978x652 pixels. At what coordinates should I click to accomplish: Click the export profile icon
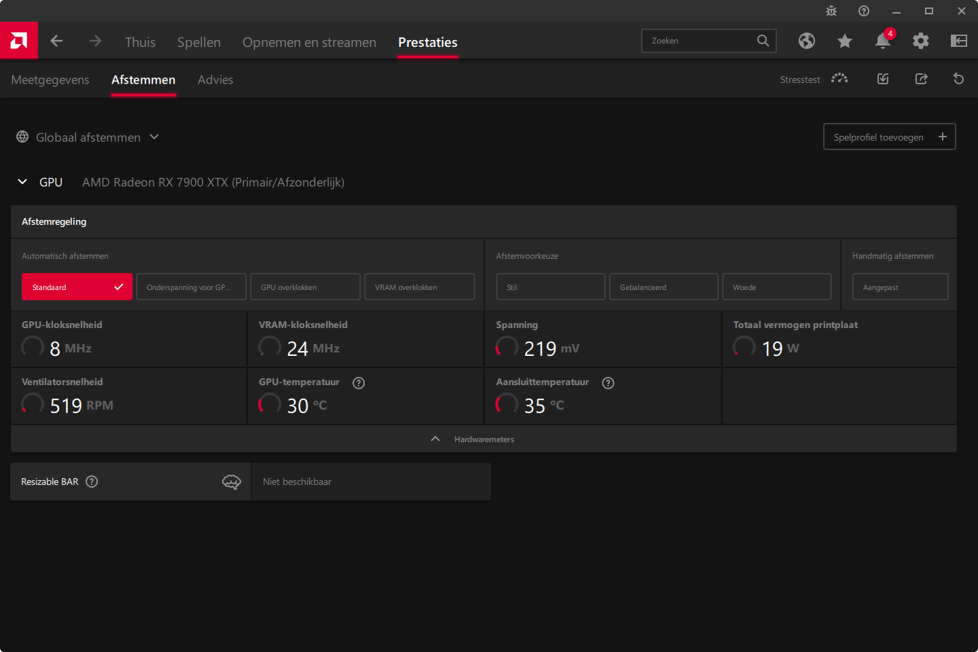point(921,79)
